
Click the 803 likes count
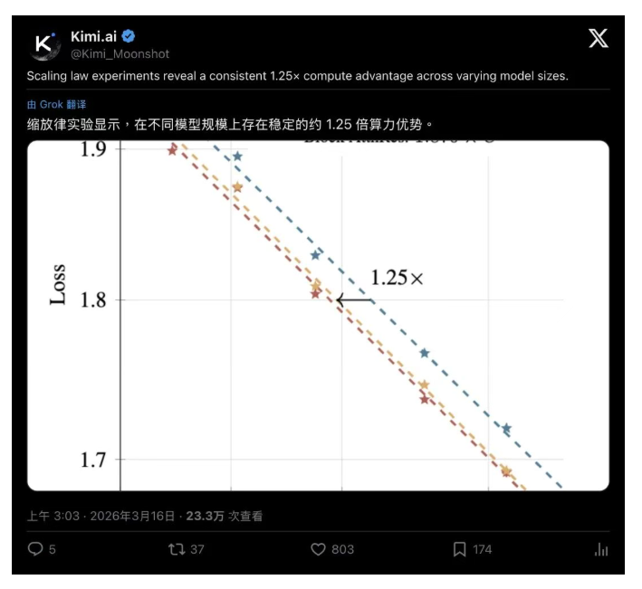(x=342, y=549)
